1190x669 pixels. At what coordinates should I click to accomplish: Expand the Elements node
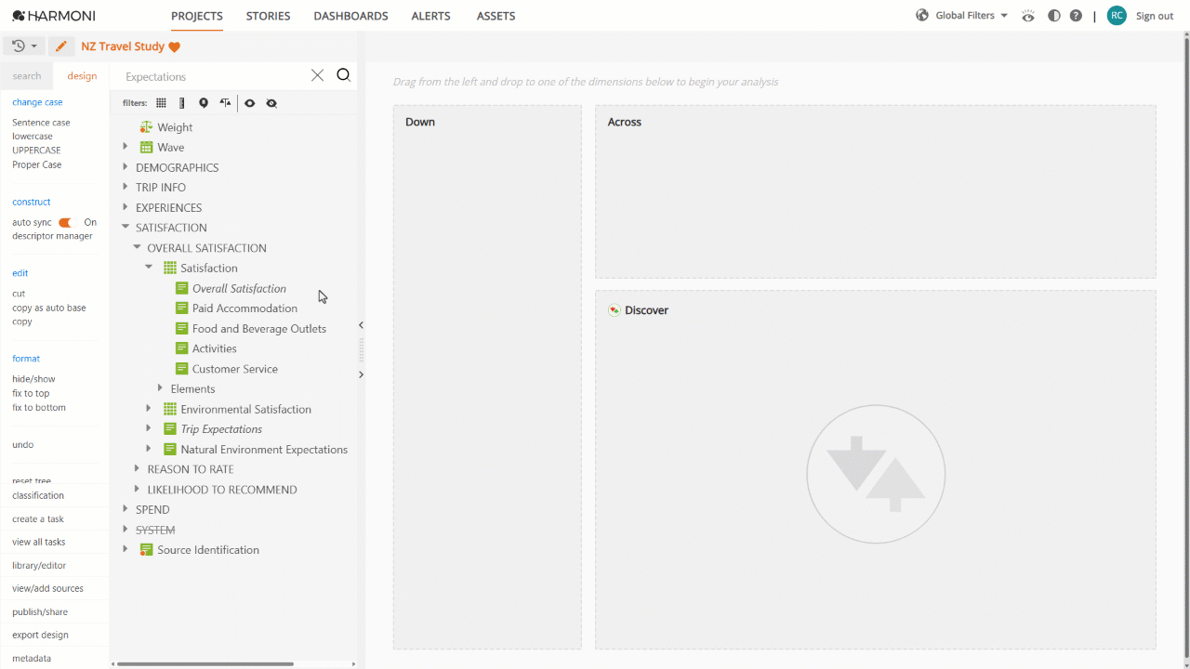[161, 388]
